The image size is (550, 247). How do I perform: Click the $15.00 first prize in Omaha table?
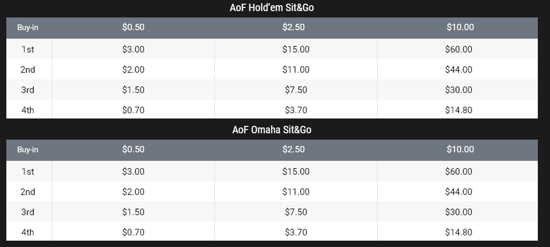[296, 172]
